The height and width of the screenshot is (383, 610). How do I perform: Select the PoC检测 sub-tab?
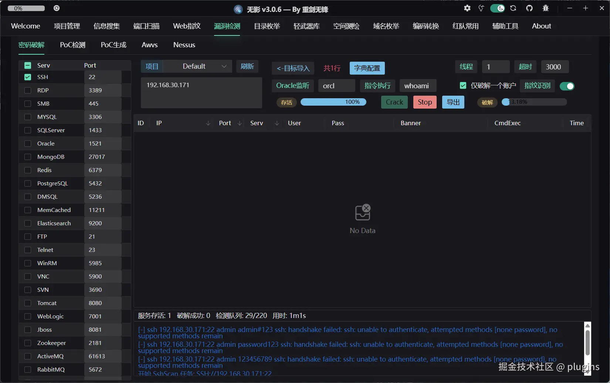tap(73, 45)
